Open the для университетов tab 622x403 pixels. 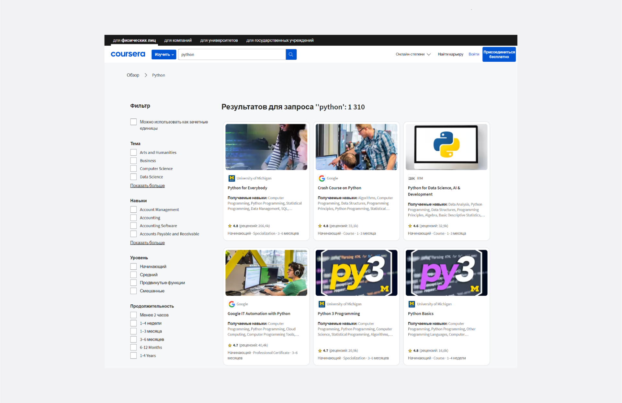(219, 41)
